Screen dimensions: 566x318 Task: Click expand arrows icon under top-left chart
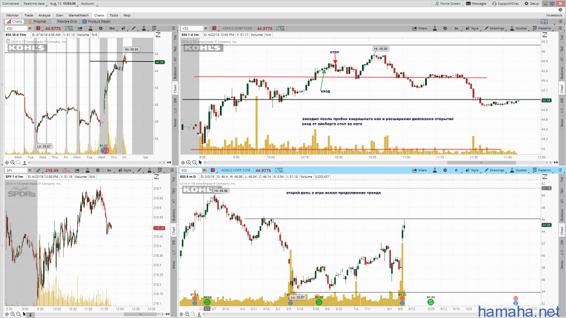coord(169,163)
